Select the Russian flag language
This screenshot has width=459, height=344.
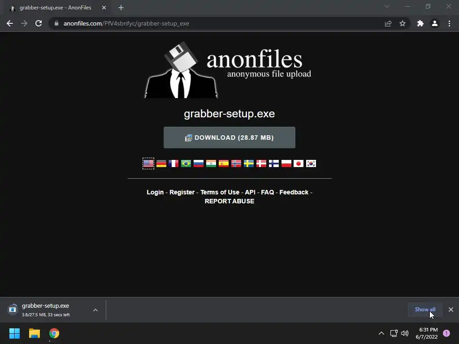pyautogui.click(x=199, y=163)
